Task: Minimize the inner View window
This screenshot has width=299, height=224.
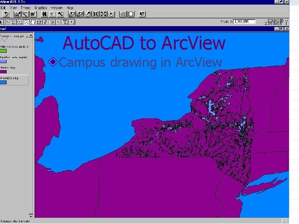Action: click(x=277, y=29)
